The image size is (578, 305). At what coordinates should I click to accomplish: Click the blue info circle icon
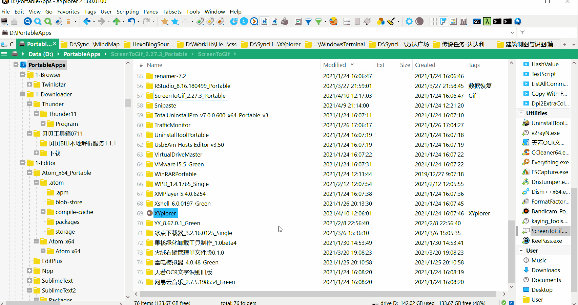(x=244, y=22)
